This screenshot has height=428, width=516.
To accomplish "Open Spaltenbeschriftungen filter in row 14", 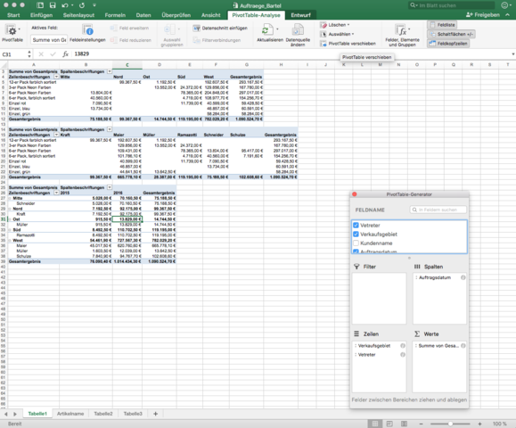I will (110, 129).
